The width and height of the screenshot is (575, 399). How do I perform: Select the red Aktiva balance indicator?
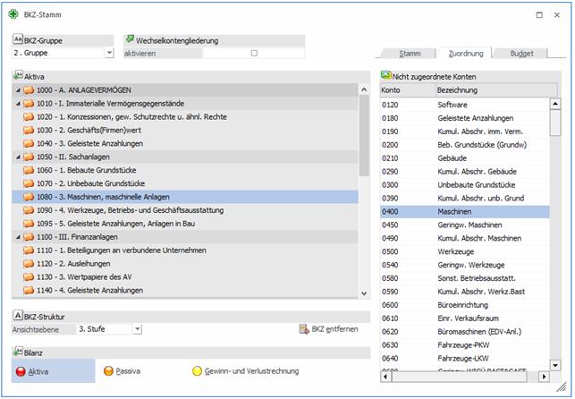coord(21,370)
